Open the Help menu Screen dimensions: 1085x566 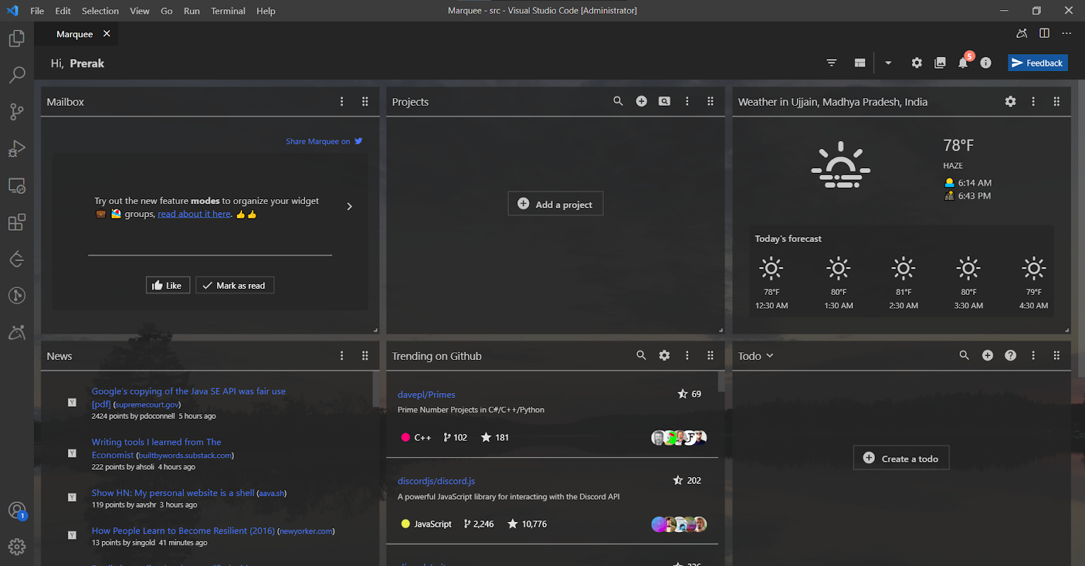pos(266,11)
